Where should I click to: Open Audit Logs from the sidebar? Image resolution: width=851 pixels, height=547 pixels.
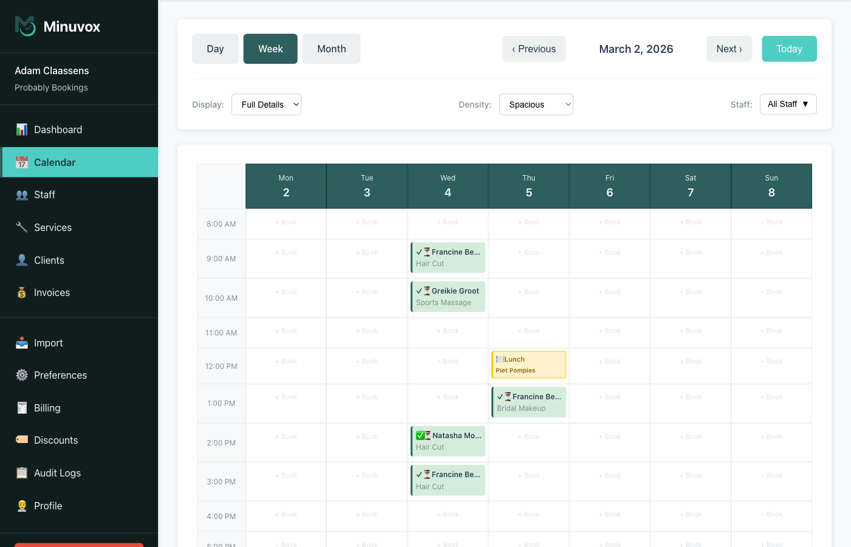pos(21,473)
